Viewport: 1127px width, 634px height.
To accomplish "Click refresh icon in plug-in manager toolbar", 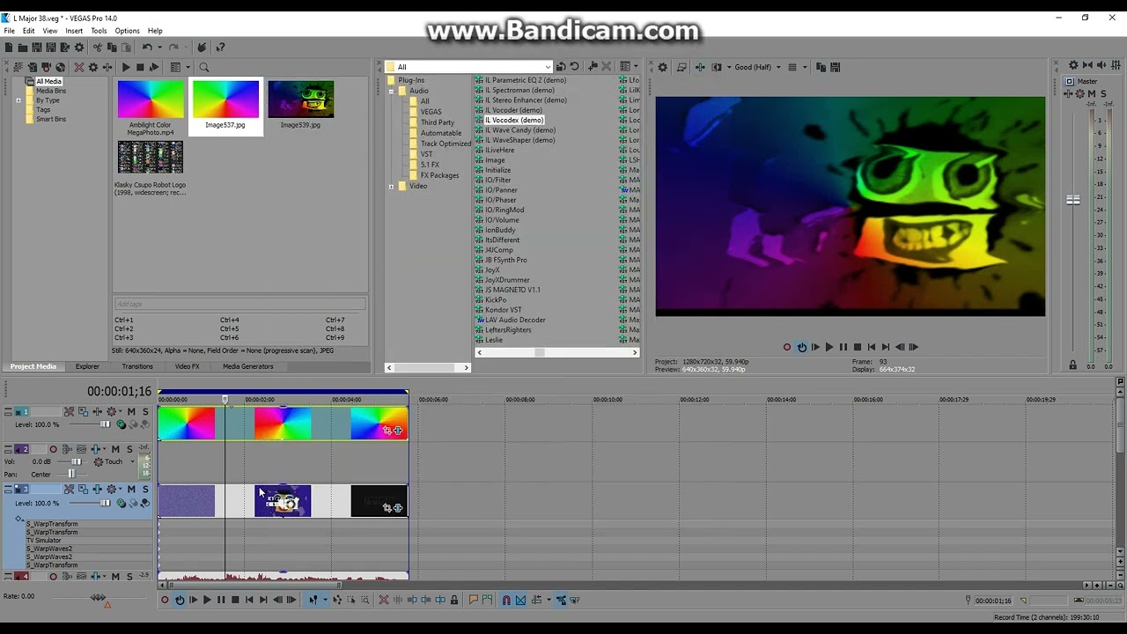I will click(575, 67).
